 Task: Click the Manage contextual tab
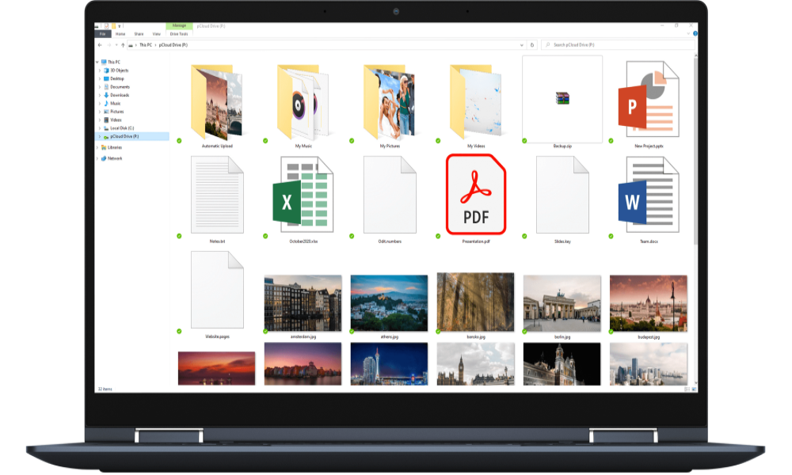(x=179, y=26)
